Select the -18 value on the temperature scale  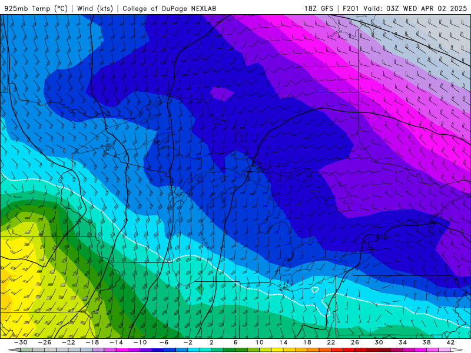92,342
